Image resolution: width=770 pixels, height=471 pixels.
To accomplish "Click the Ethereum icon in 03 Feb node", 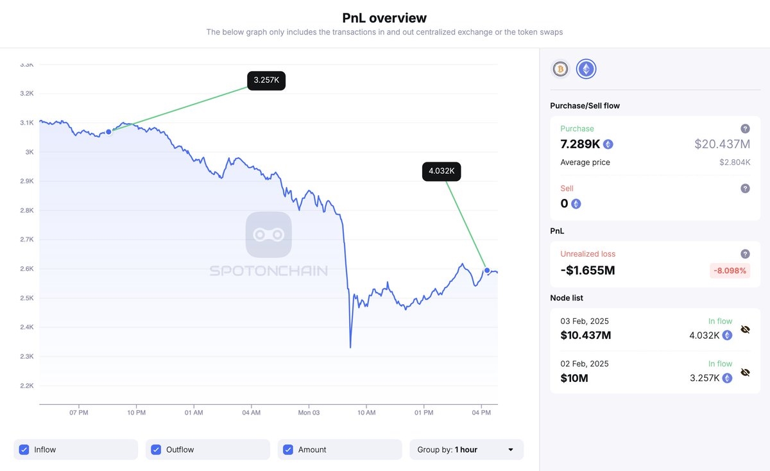I will click(727, 335).
